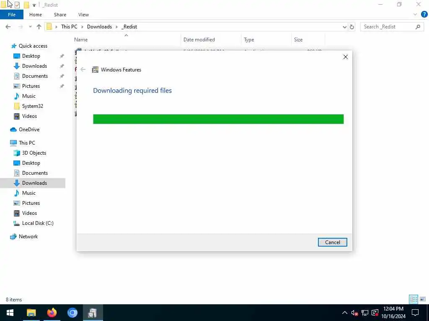Open Desktop under This PC
This screenshot has height=321, width=429.
point(31,163)
